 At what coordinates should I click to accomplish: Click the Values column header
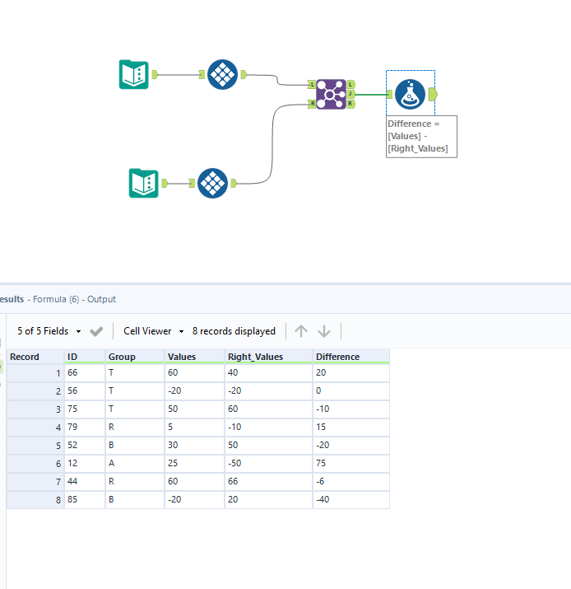194,357
